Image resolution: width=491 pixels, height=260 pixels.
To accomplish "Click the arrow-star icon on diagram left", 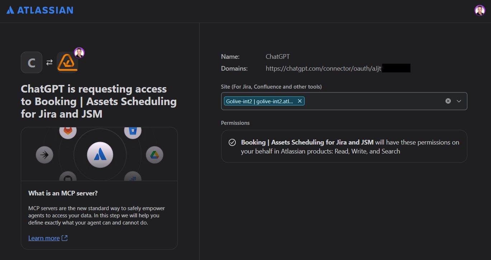I will [x=44, y=155].
